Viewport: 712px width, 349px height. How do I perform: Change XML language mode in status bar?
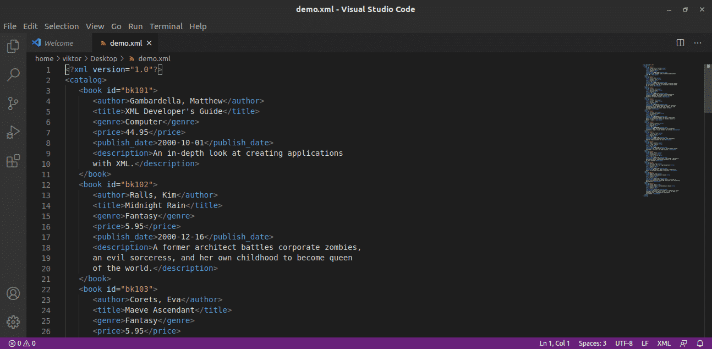pos(664,343)
